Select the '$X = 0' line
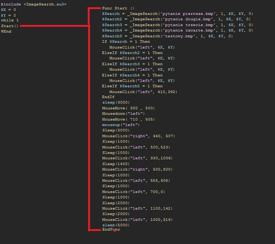 pyautogui.click(x=8, y=10)
